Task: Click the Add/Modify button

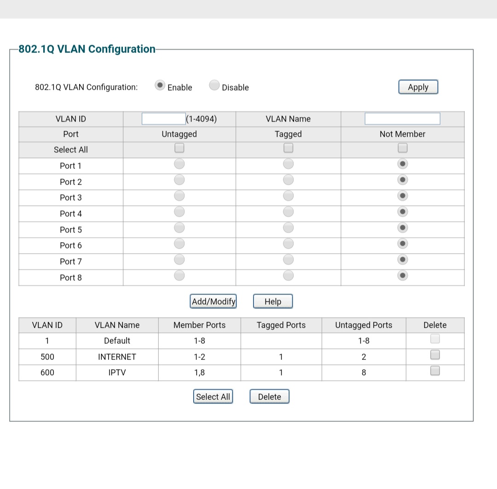Action: tap(214, 301)
